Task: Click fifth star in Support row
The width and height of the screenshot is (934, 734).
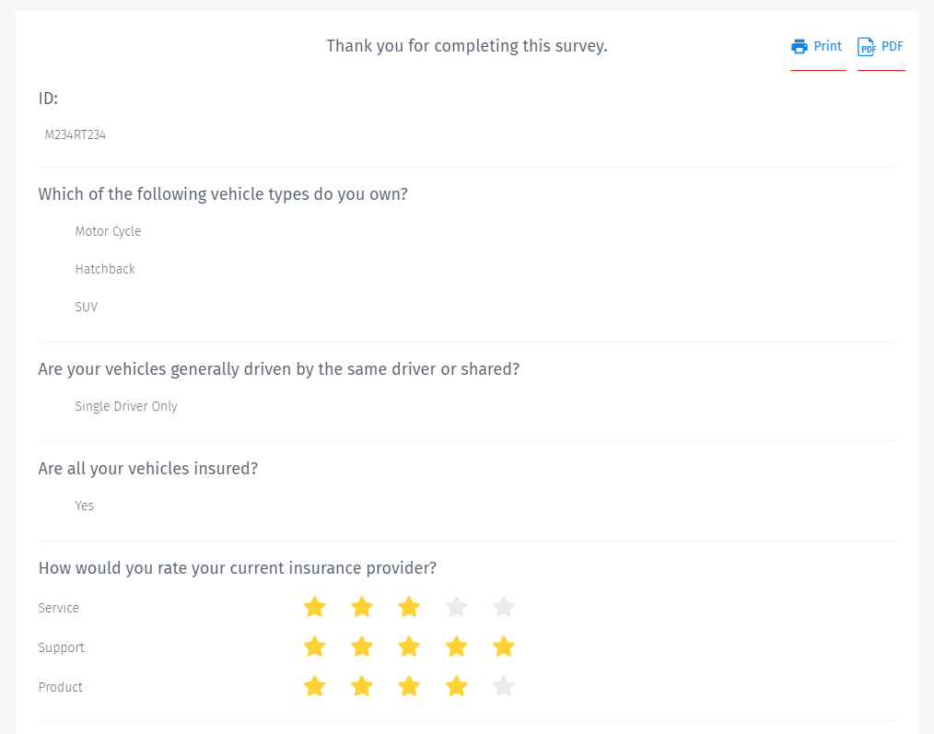Action: coord(503,647)
